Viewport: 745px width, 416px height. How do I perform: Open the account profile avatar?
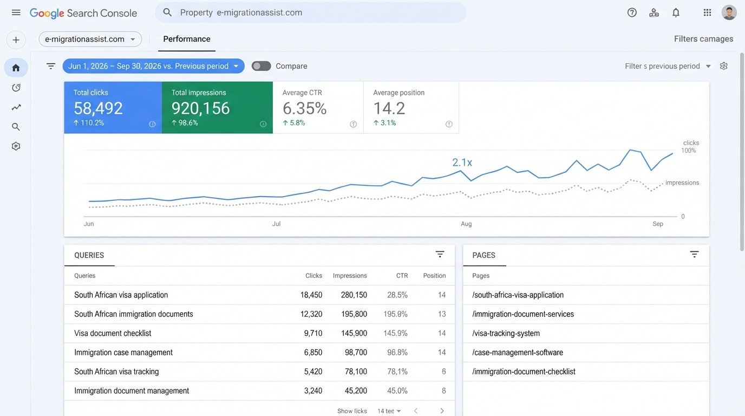click(729, 12)
